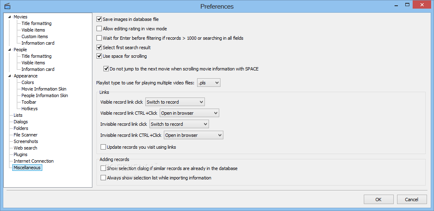
Task: Select Appearance in the preferences tree
Action: (25, 76)
